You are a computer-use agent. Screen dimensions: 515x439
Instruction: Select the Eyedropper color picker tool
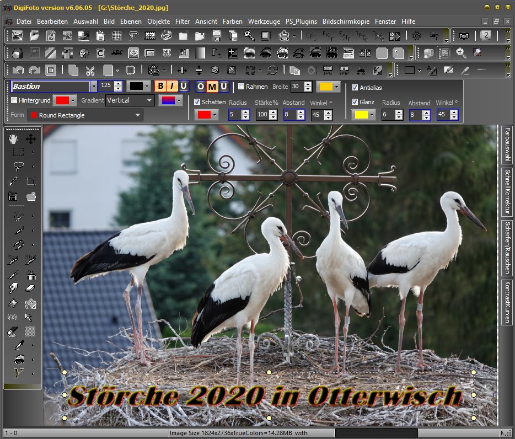18,345
